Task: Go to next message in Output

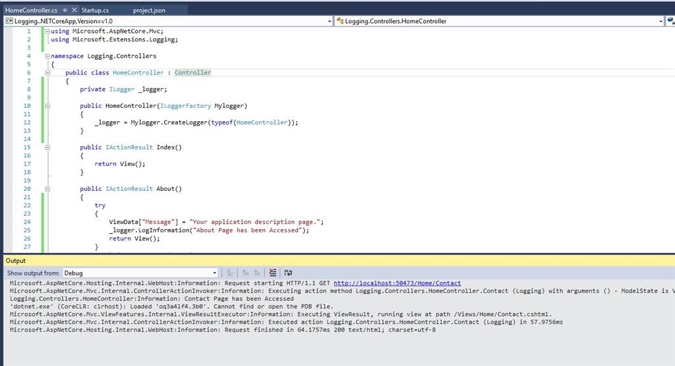Action: pos(256,273)
